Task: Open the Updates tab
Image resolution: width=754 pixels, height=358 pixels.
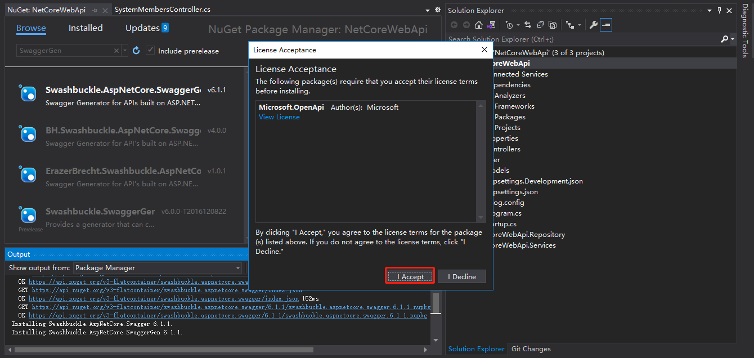Action: [147, 28]
